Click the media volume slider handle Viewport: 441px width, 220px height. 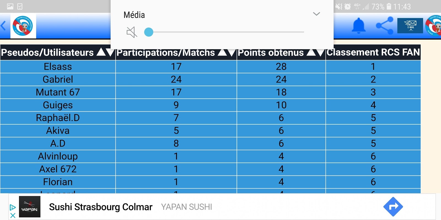149,32
